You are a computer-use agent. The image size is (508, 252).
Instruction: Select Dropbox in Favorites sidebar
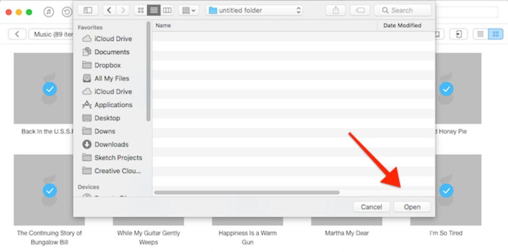(107, 65)
